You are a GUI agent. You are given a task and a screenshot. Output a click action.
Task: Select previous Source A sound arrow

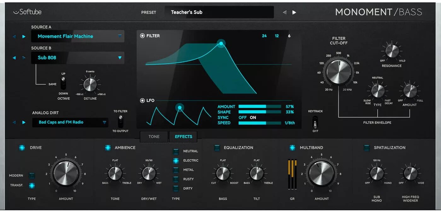pos(14,37)
